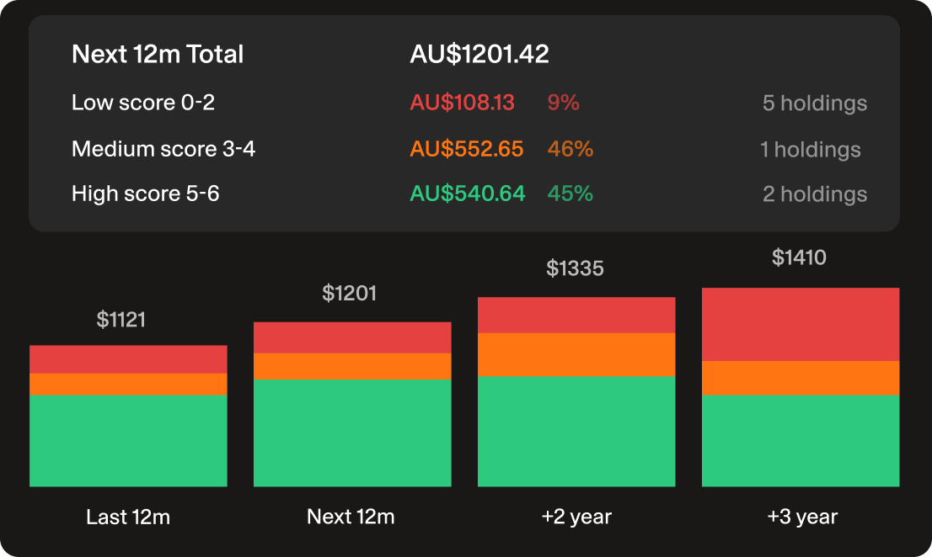
Task: Click the orange segment of Last 12m bar
Action: click(x=128, y=385)
